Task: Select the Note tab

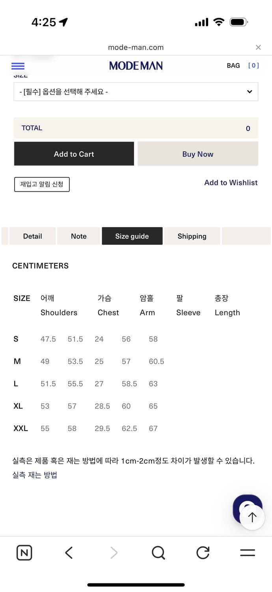Action: 78,236
